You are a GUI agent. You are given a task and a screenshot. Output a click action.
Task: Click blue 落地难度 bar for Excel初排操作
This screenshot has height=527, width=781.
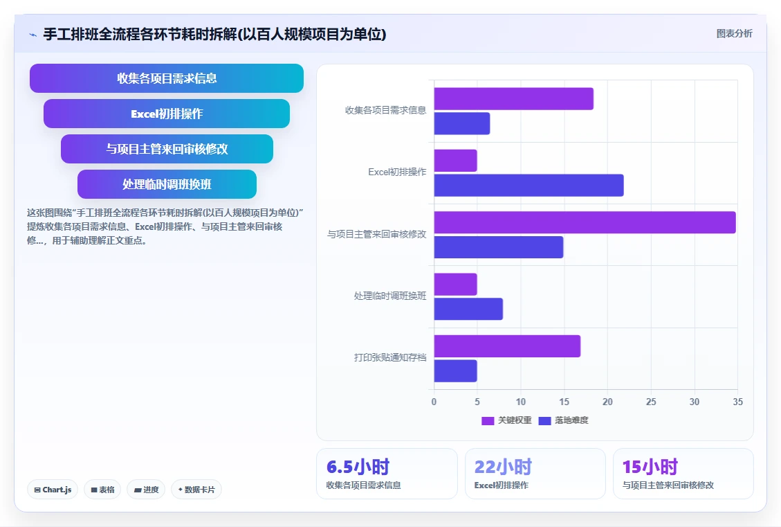point(529,186)
